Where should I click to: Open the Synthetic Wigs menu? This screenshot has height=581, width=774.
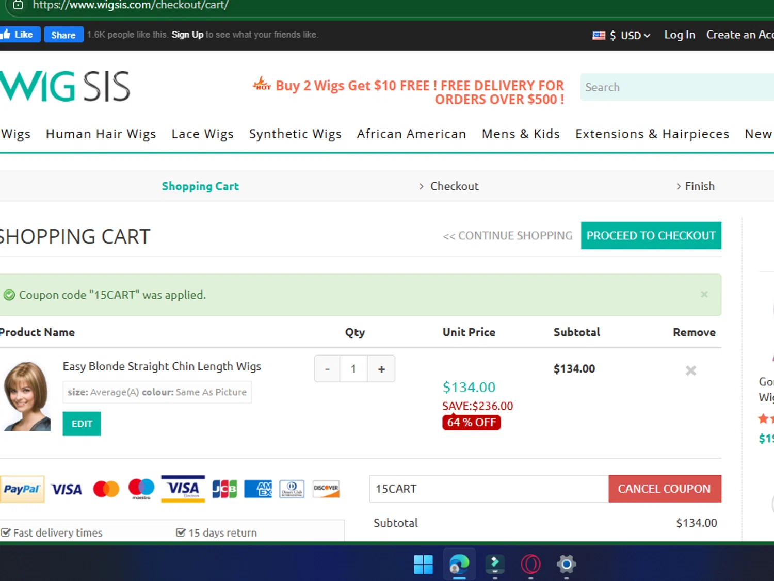295,134
